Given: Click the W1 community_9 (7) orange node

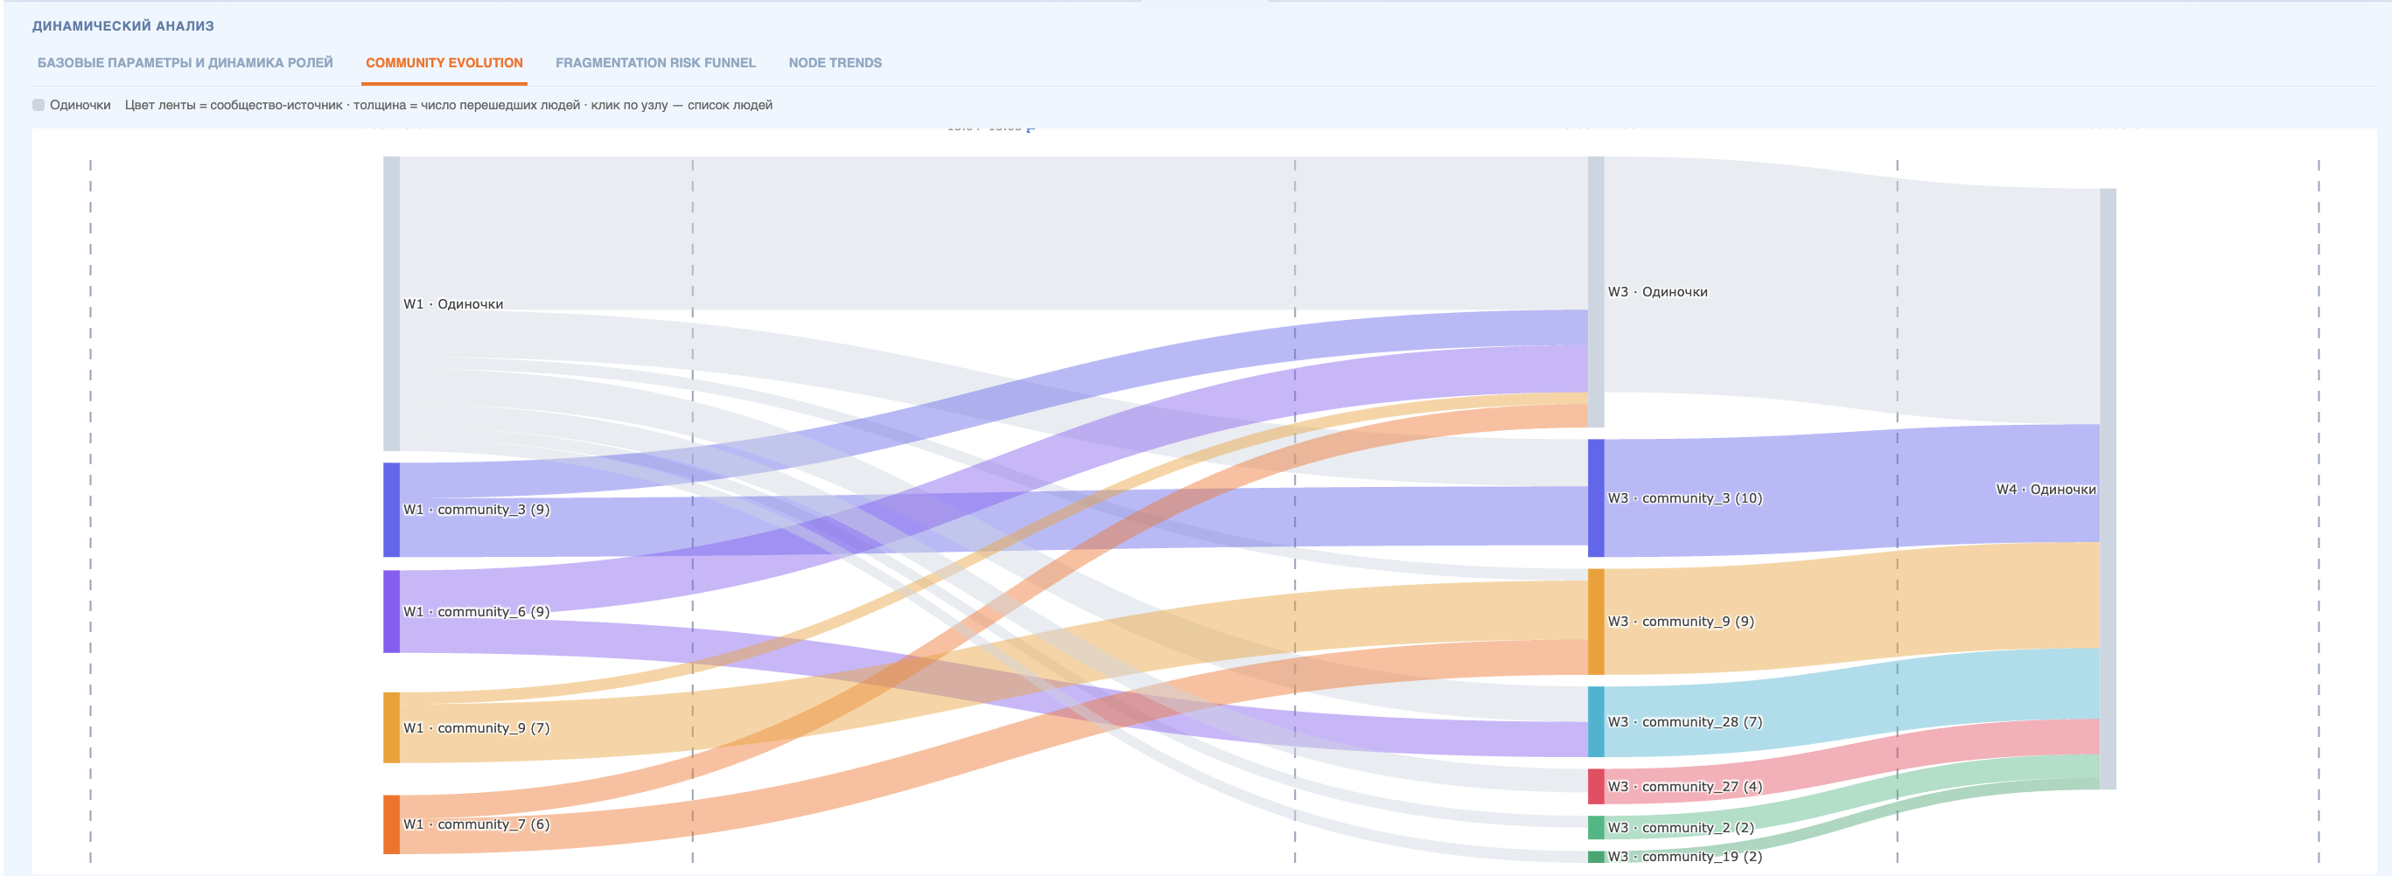Looking at the screenshot, I should 392,727.
